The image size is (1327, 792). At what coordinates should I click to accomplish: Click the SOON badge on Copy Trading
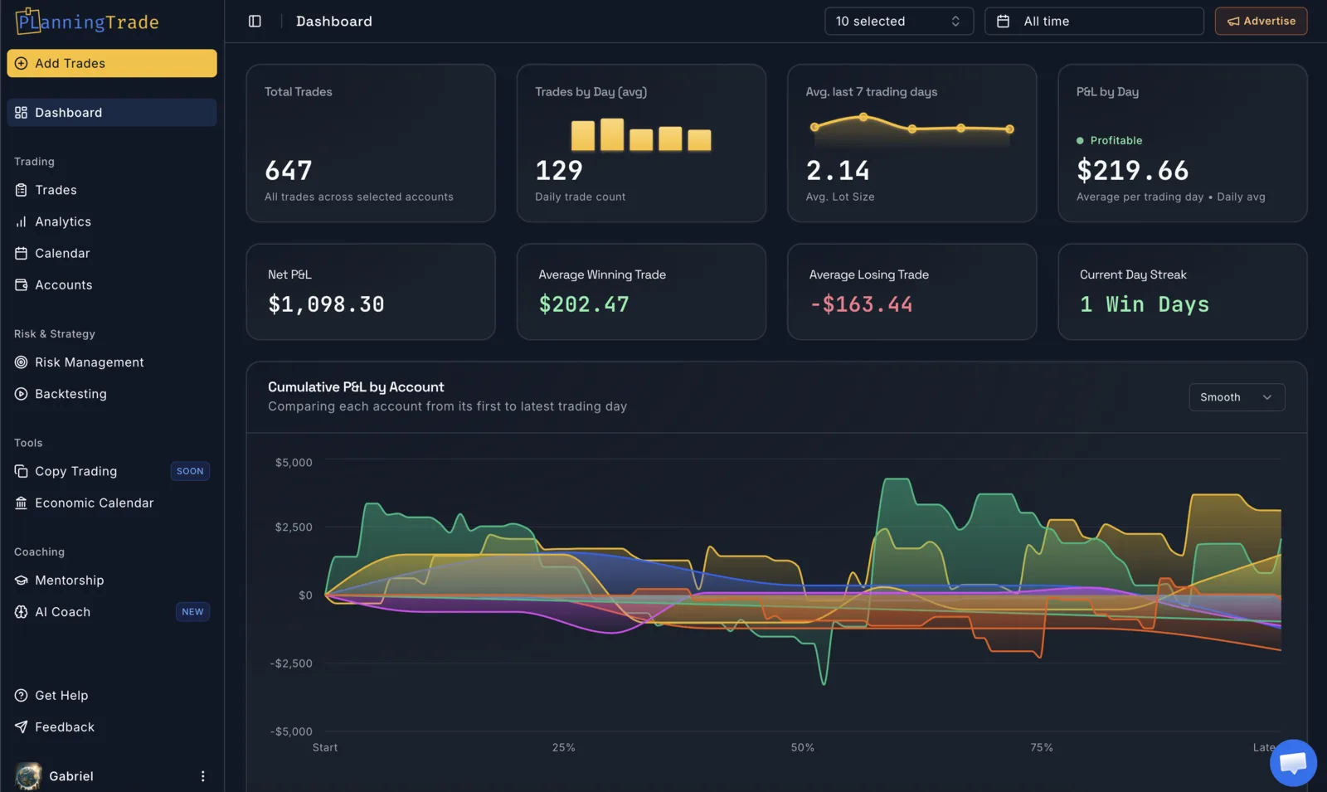tap(190, 471)
